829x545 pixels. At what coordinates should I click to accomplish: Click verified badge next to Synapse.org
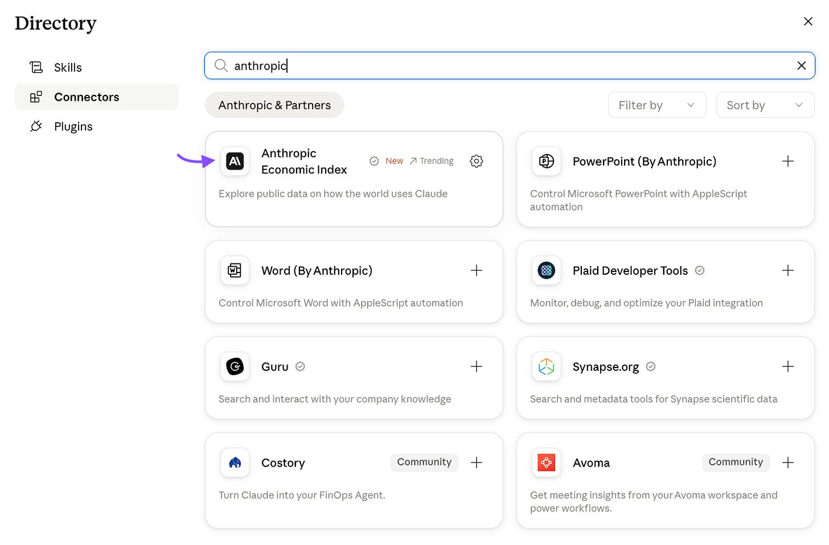(x=651, y=366)
